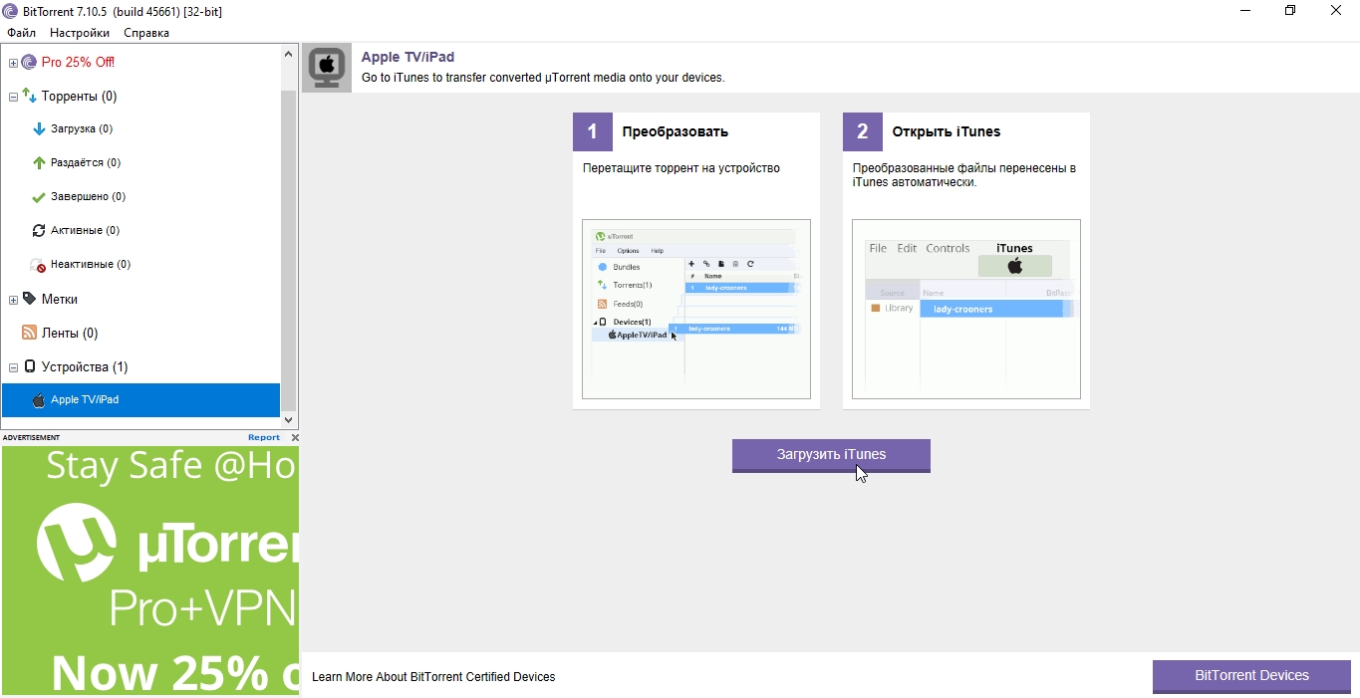
Task: Select Устройства (1) in the sidebar
Action: 85,367
